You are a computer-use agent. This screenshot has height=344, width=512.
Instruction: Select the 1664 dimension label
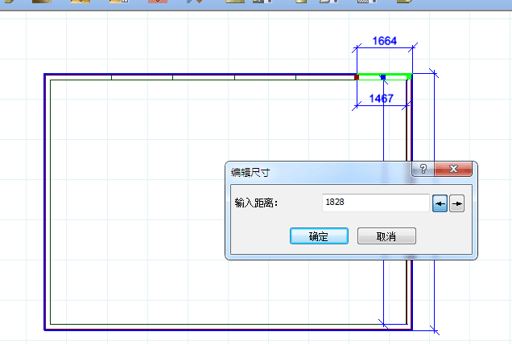[385, 41]
